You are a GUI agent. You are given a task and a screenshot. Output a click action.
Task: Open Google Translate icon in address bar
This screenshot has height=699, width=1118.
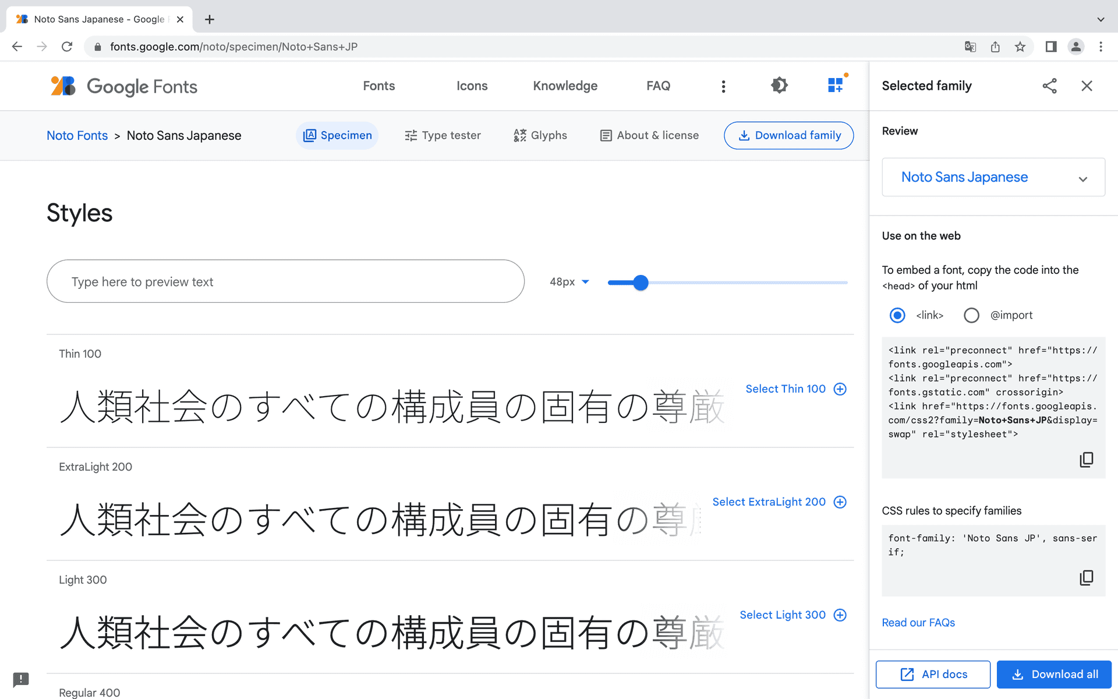click(970, 47)
